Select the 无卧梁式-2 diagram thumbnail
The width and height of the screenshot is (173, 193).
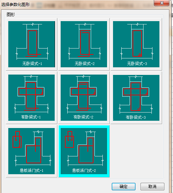(x=84, y=44)
